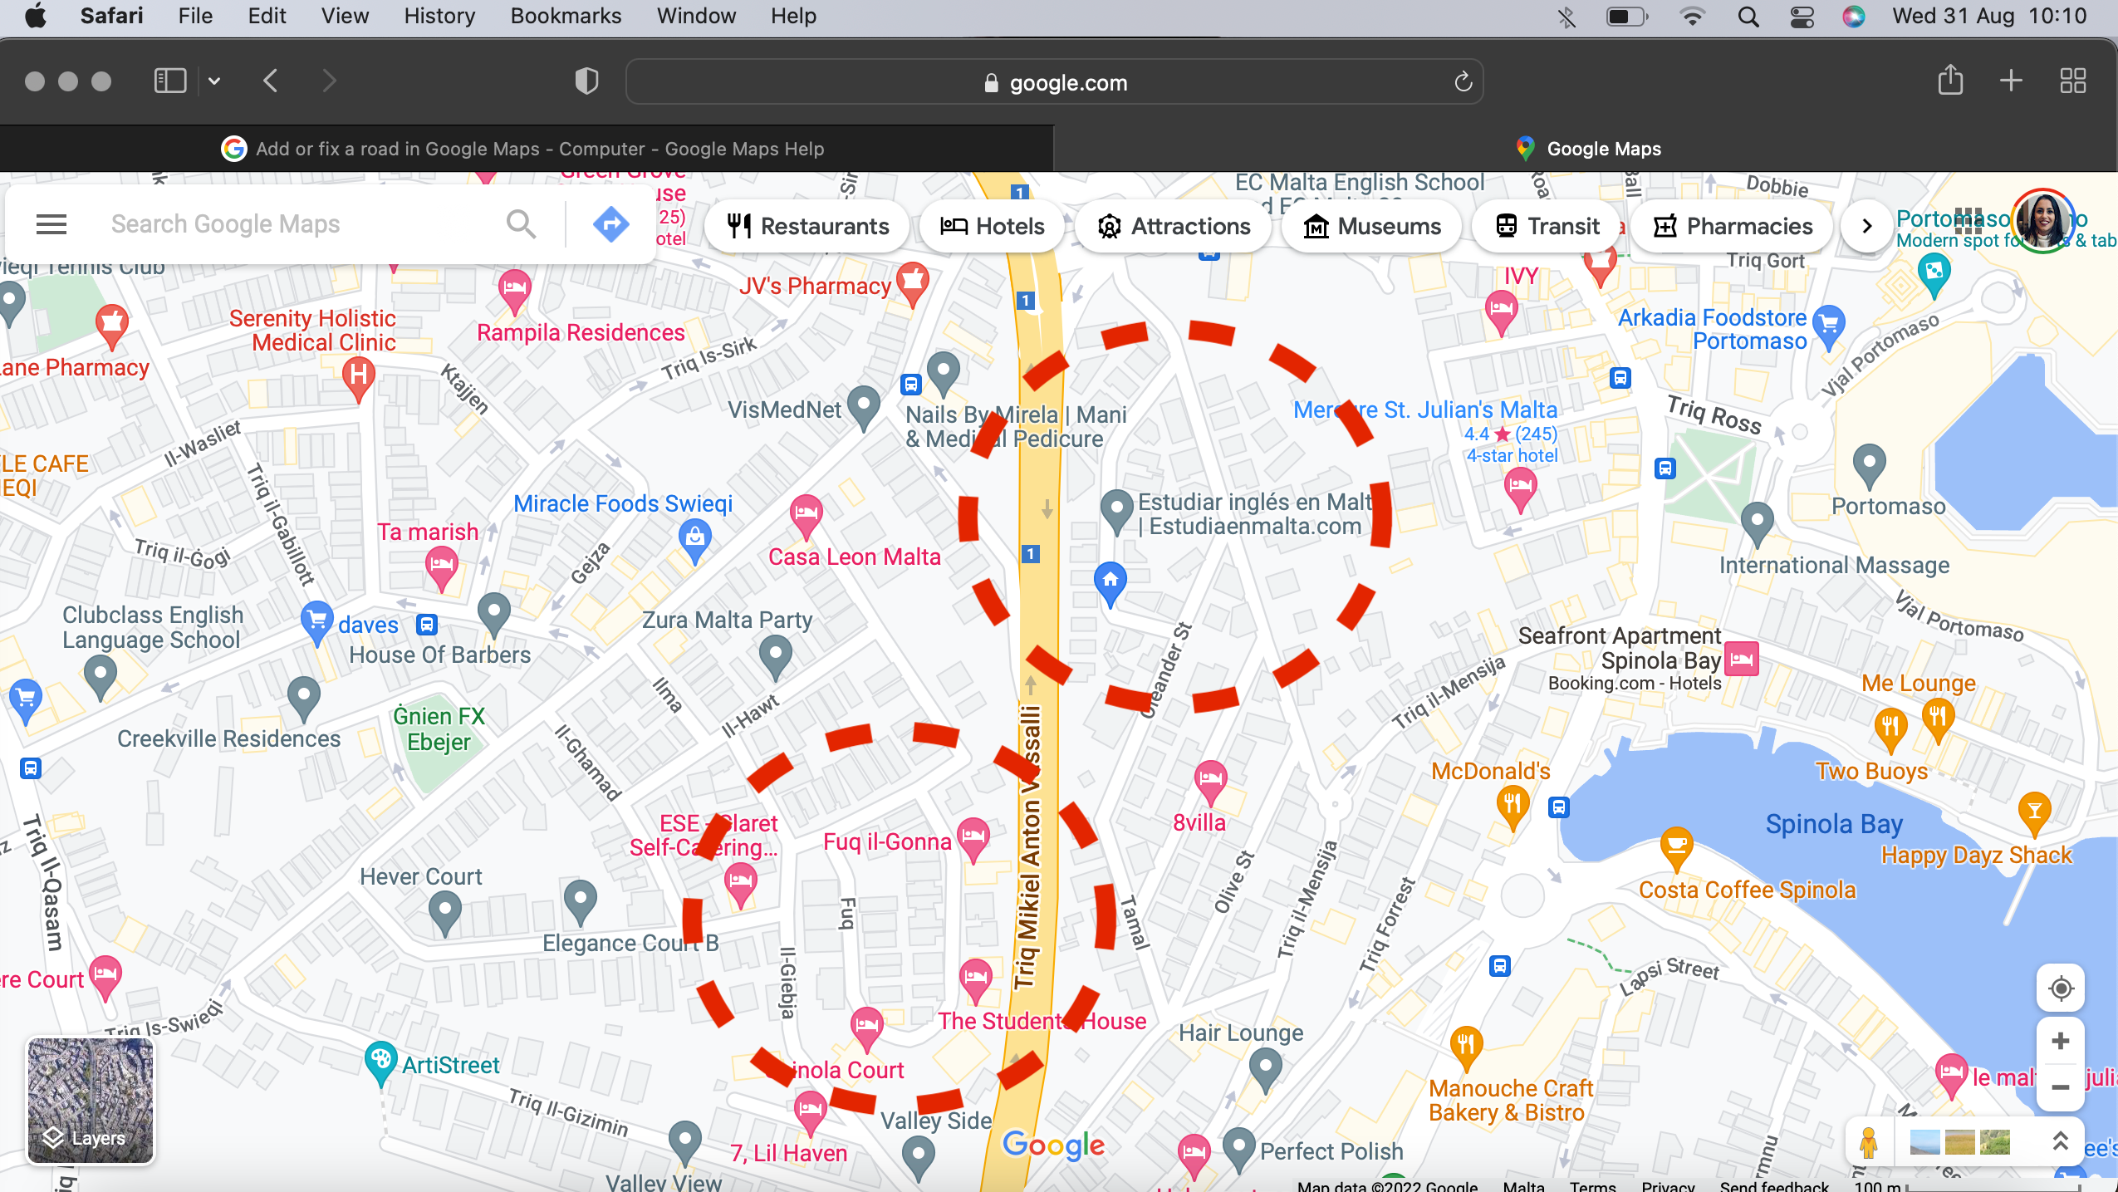The image size is (2118, 1192).
Task: Click the magnifier search icon in Maps
Action: [x=521, y=224]
